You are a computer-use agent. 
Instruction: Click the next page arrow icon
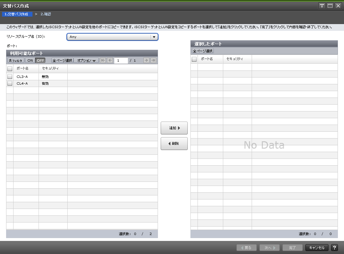(x=146, y=60)
